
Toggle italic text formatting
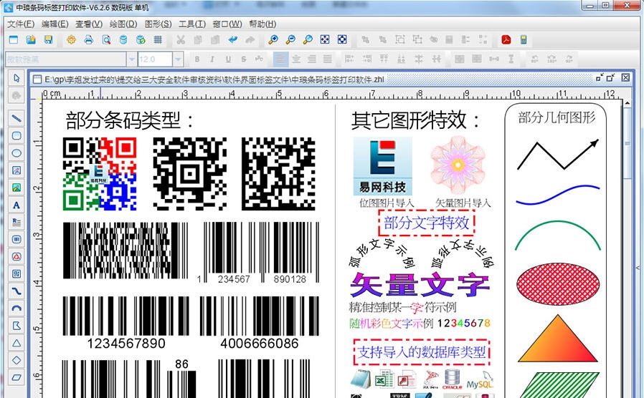click(x=212, y=59)
